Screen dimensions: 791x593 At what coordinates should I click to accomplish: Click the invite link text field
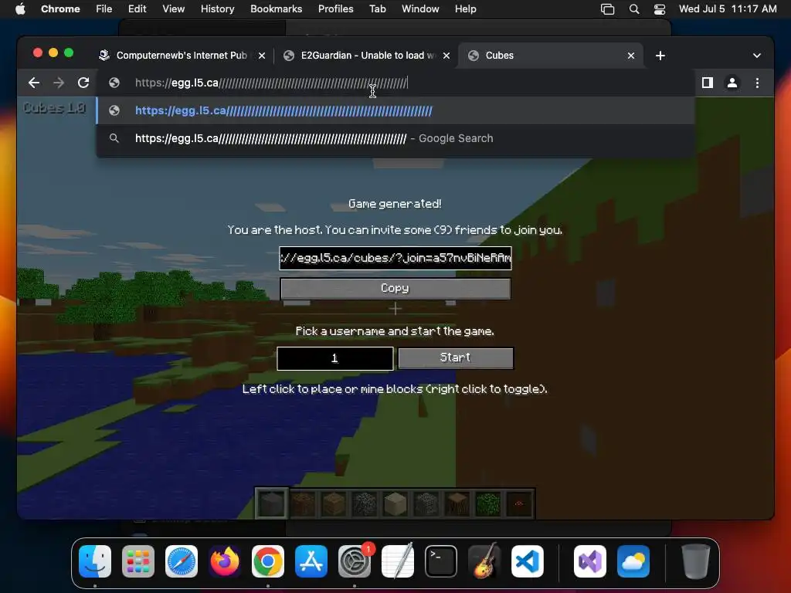395,258
